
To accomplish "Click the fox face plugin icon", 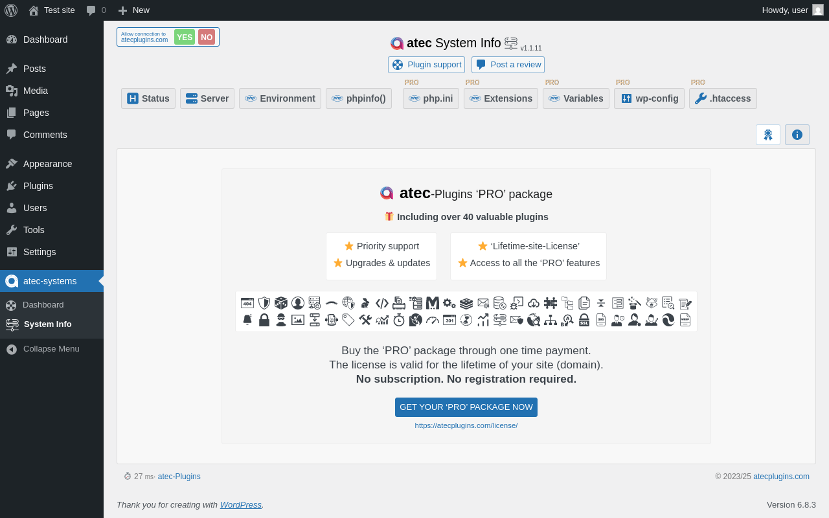I will tap(652, 303).
